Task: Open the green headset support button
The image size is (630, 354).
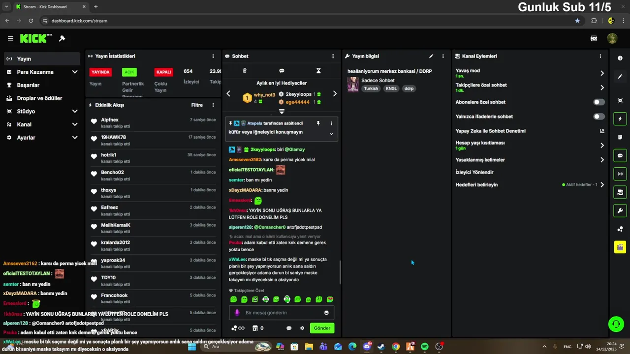Action: (x=616, y=324)
